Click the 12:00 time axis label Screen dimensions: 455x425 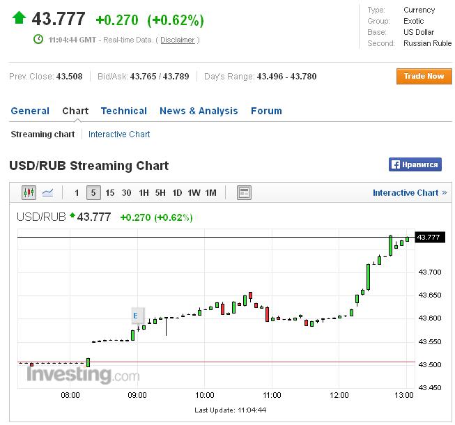coord(339,395)
